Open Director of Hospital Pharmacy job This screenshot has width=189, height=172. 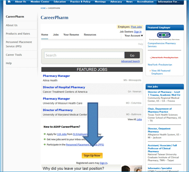64,87
